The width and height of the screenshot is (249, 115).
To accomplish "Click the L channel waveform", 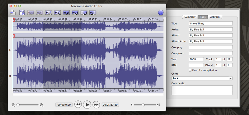I will [88, 50].
